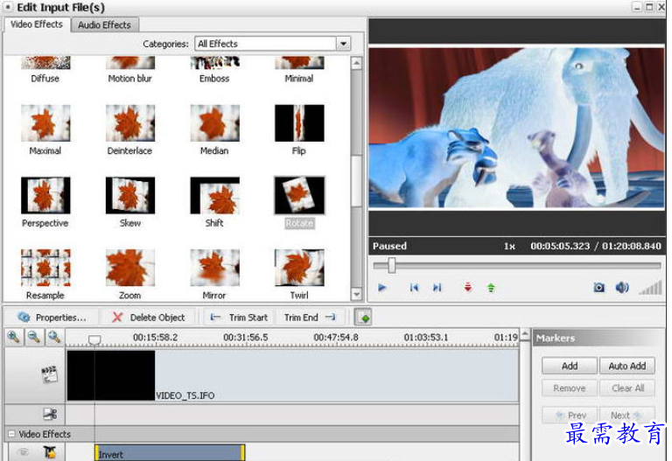
Task: Zoom in on the timeline
Action: tap(14, 337)
